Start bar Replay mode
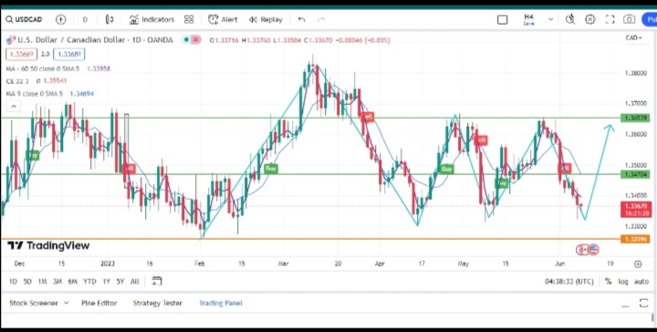The image size is (657, 332). 266,20
